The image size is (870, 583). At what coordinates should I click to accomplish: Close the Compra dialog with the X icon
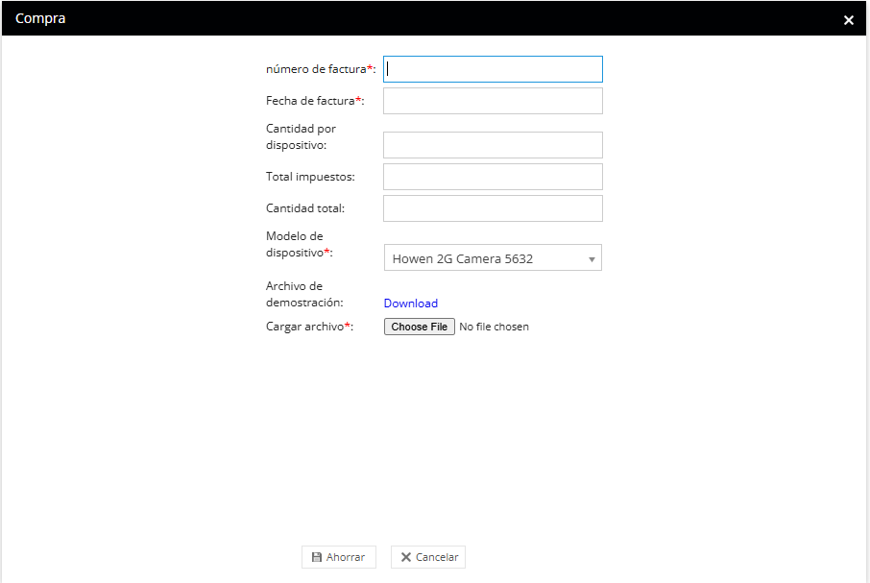pos(848,20)
